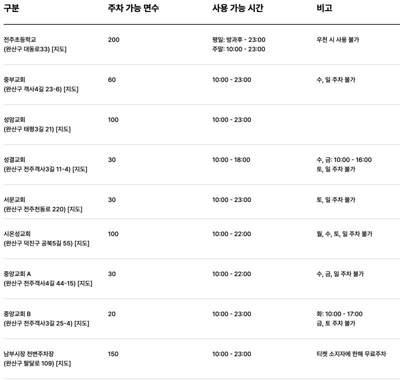Open 서문교회 [지도] map link
This screenshot has height=380, width=400.
(74, 209)
